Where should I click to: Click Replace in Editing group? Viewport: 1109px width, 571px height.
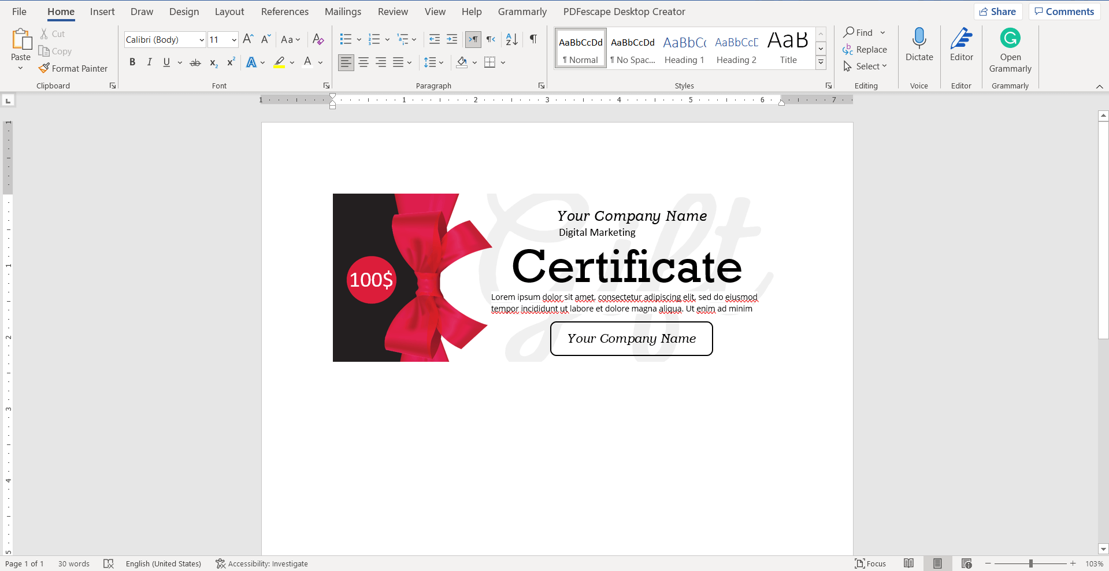tap(865, 50)
